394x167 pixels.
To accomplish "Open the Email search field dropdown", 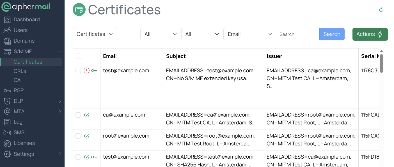I will (x=250, y=34).
